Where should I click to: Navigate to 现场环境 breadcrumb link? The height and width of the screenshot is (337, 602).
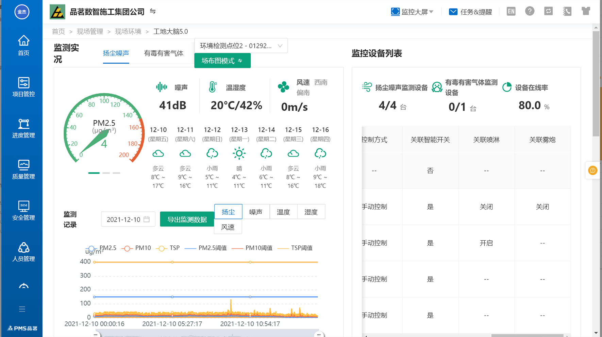(128, 31)
